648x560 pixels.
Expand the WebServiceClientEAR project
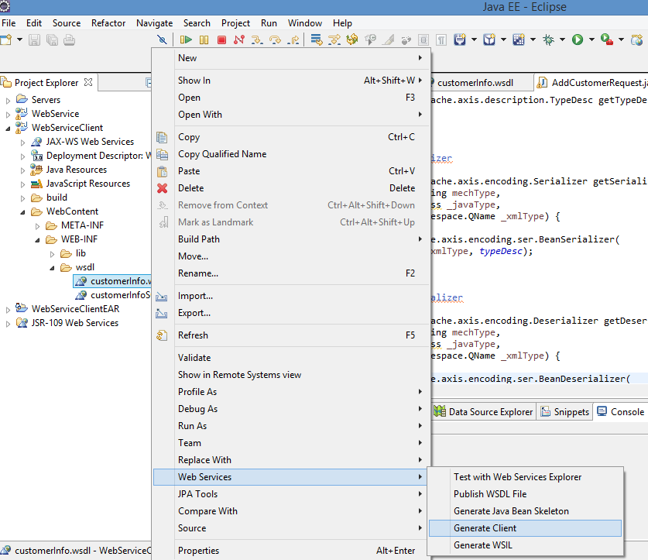[x=8, y=310]
